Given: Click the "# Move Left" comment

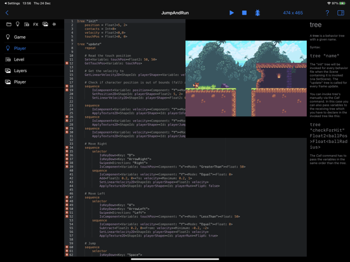Looking at the screenshot, I should tap(95, 194).
